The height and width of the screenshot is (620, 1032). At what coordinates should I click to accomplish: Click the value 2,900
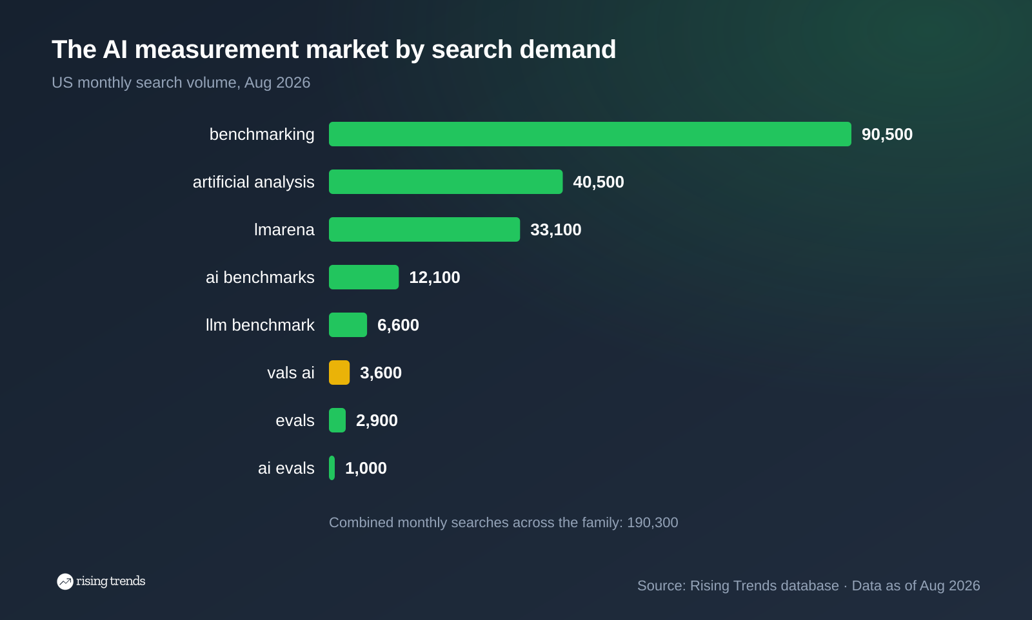coord(377,420)
